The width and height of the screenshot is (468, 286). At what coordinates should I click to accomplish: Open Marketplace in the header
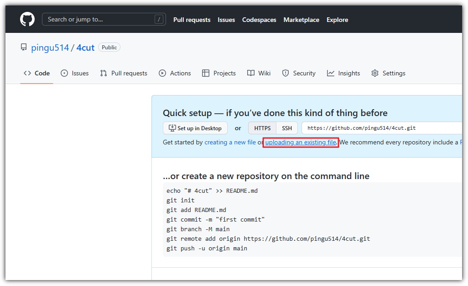click(x=301, y=20)
